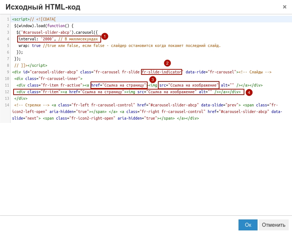Click 'icon2-left-open' span class text
The height and width of the screenshot is (233, 292).
click(x=29, y=112)
